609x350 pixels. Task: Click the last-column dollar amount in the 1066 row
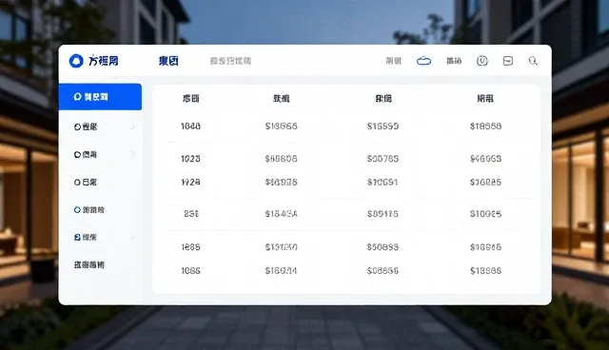tap(485, 271)
